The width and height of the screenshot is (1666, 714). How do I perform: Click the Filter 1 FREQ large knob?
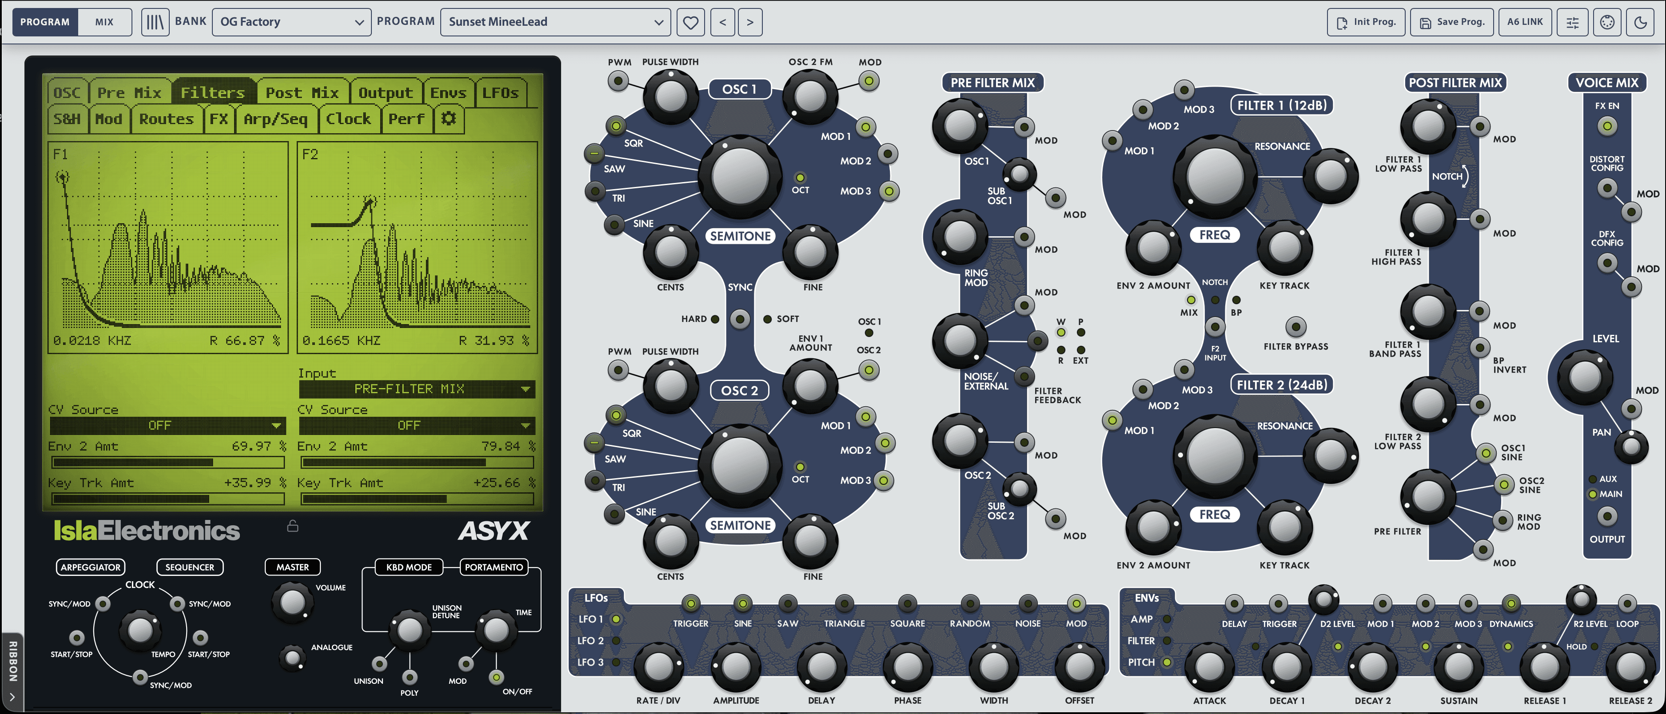[1215, 176]
